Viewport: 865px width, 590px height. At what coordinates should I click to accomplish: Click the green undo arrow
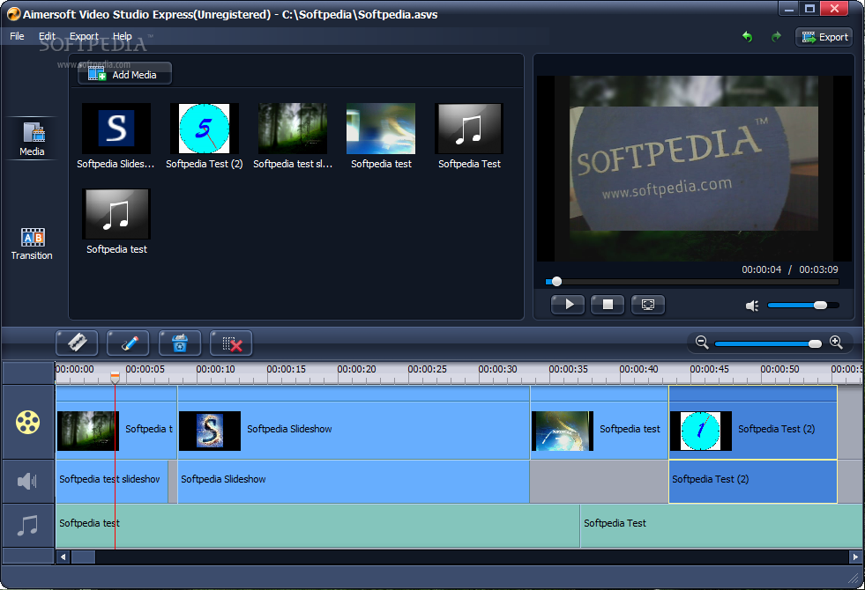[x=748, y=37]
